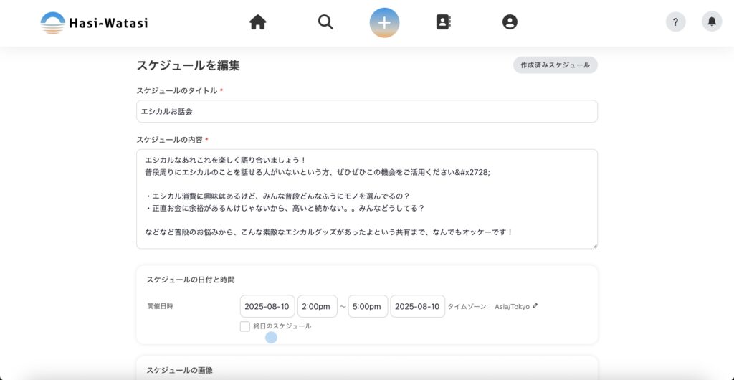Open the 5:00pm end time selector
The image size is (734, 380).
[x=368, y=306]
